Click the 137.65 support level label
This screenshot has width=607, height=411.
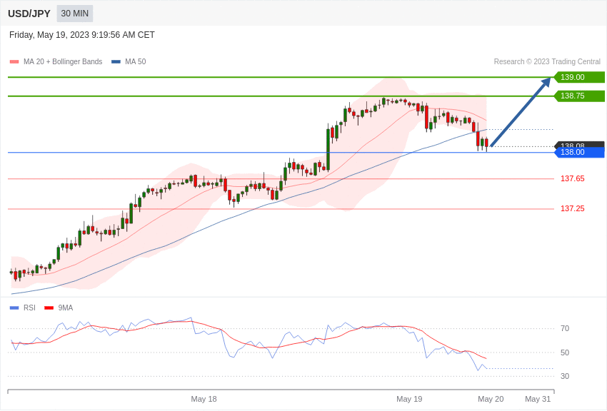[572, 179]
